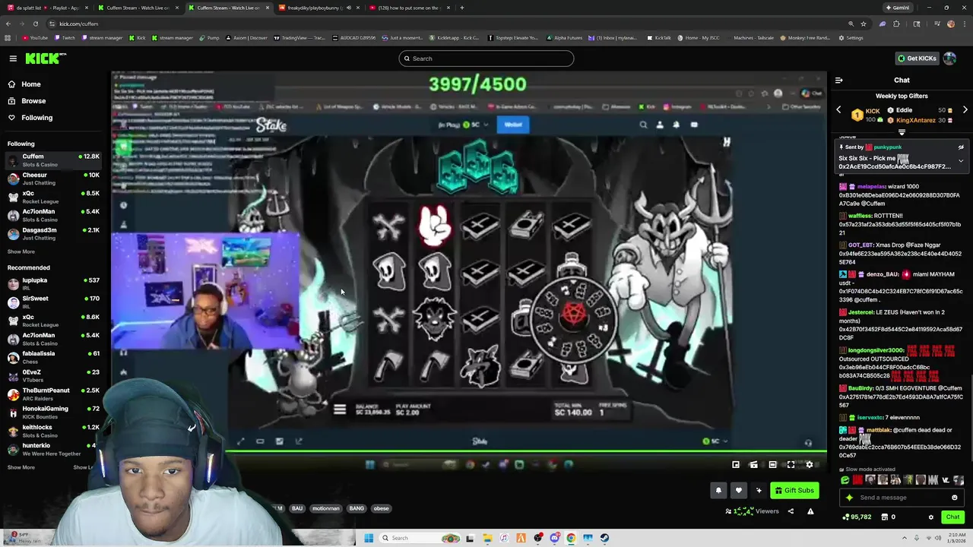Open the profile avatar menu in Kick header
The image size is (973, 547).
tap(949, 58)
